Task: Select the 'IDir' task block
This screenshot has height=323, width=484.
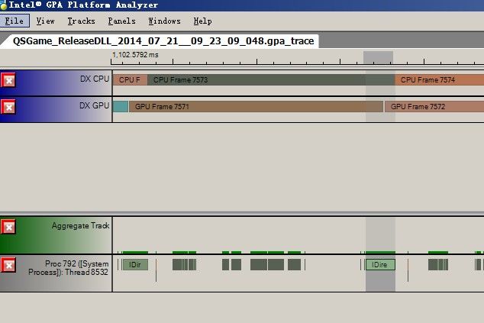Action: pyautogui.click(x=135, y=265)
